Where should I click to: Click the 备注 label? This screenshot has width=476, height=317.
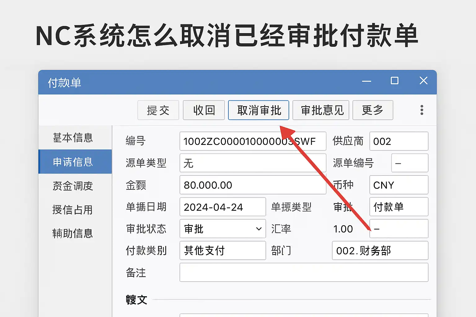[136, 273]
